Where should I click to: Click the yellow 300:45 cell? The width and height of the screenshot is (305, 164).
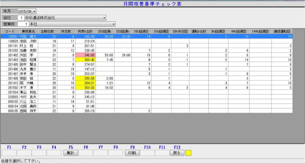pyautogui.click(x=85, y=60)
